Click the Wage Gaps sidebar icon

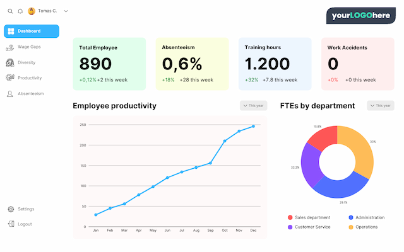tap(10, 47)
